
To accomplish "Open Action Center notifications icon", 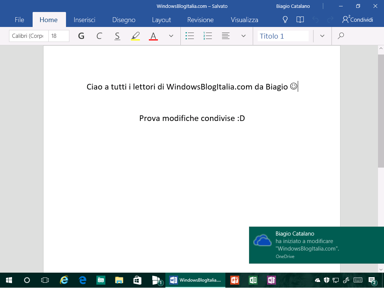I will click(x=372, y=281).
